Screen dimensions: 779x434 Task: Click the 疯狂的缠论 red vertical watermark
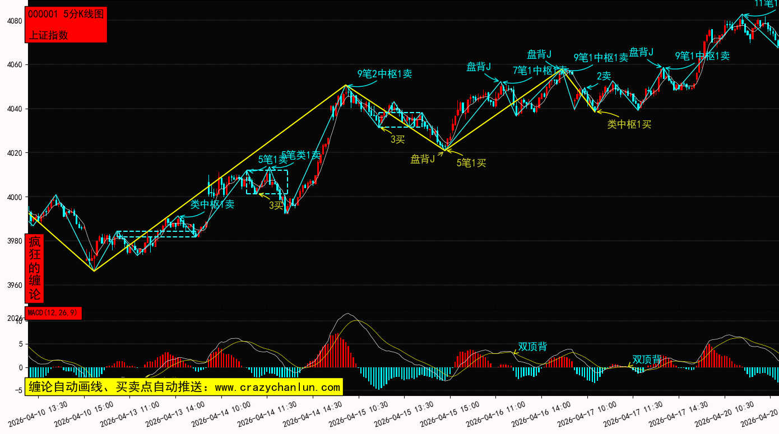[x=35, y=268]
